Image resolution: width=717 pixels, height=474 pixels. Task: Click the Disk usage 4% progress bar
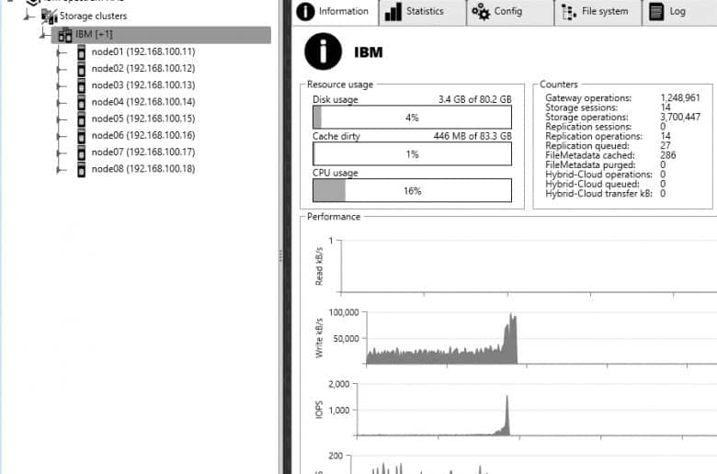412,117
